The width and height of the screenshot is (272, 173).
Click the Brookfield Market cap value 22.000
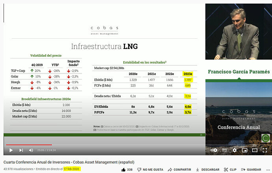66,117
